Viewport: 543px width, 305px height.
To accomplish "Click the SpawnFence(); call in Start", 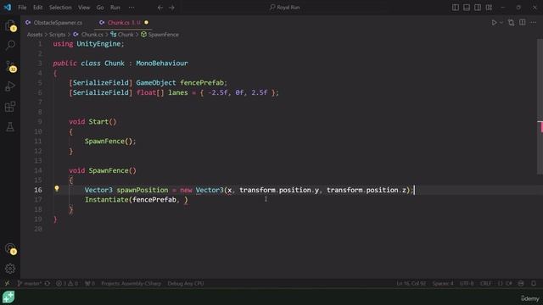I will point(110,141).
